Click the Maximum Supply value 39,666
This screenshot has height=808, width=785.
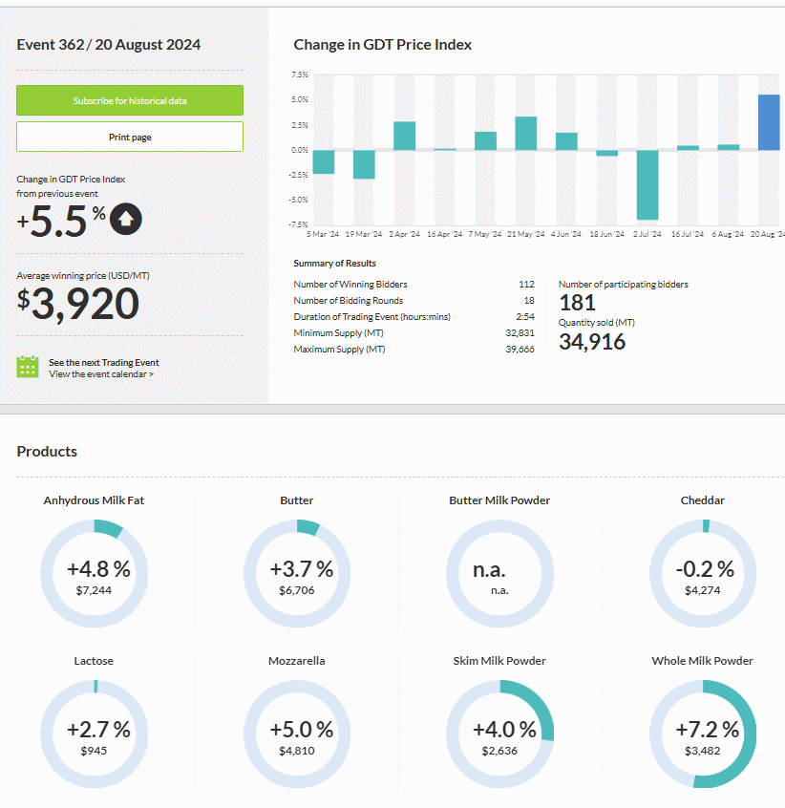[x=520, y=350]
